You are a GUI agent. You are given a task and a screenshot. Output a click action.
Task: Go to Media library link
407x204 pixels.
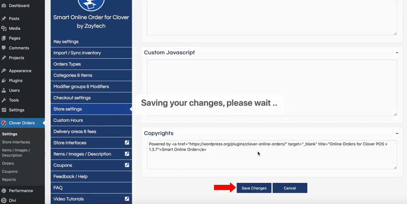pos(15,28)
